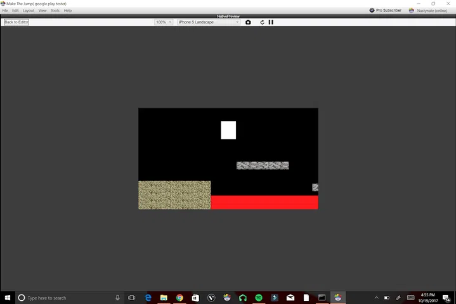Restart the preview with the reload icon
This screenshot has width=456, height=304.
click(263, 22)
